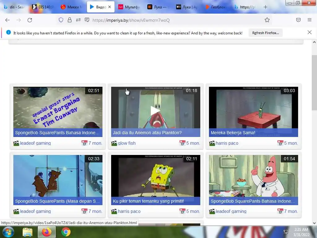
Task: Open the Firefox application menu
Action: tap(310, 20)
